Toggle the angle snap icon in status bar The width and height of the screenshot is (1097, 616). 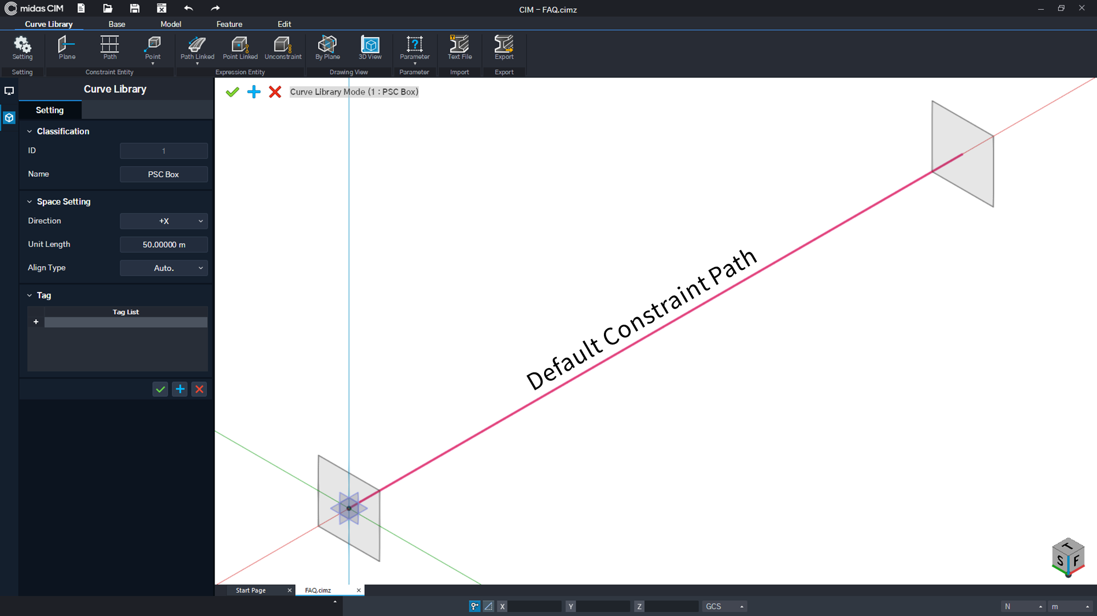pos(488,606)
